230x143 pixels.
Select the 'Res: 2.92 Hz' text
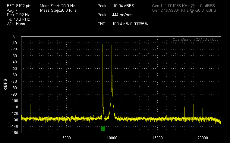(18, 15)
